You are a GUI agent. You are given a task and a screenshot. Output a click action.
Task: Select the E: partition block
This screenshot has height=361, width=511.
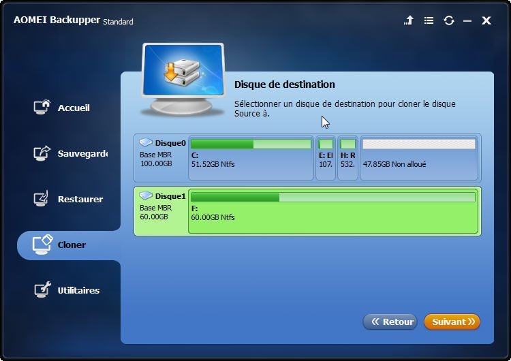click(326, 158)
